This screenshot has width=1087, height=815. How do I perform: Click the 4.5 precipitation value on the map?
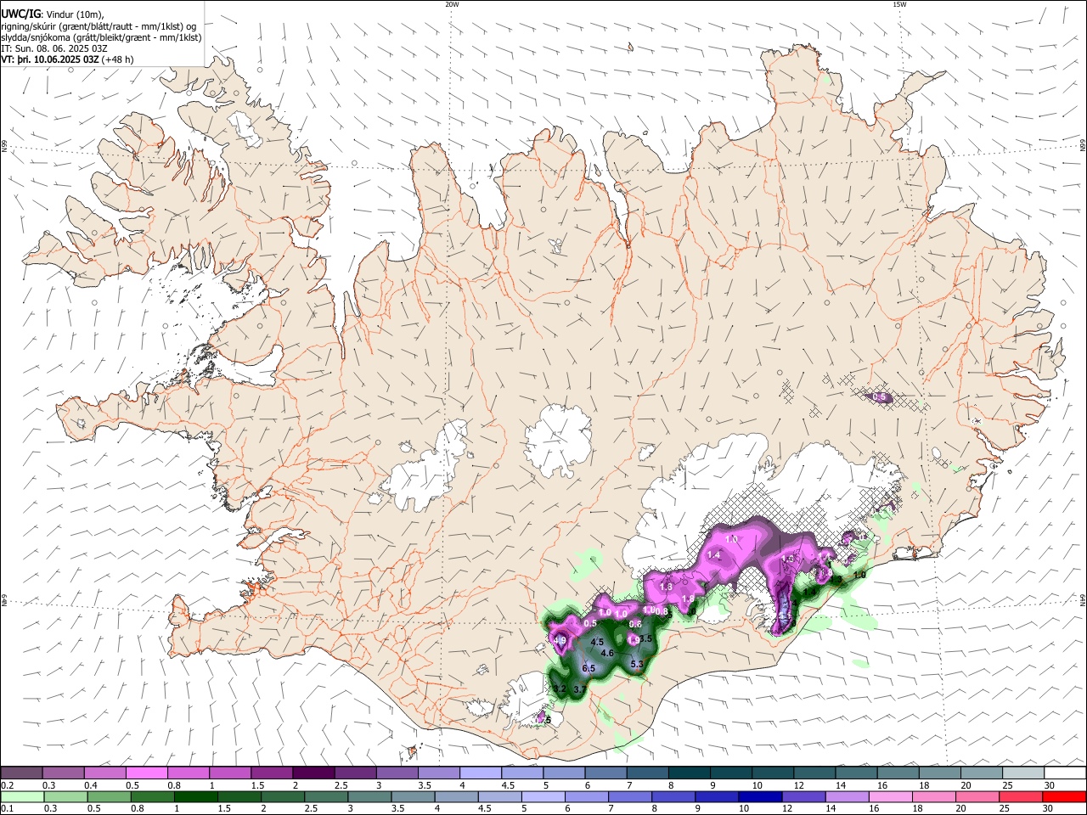pyautogui.click(x=597, y=642)
